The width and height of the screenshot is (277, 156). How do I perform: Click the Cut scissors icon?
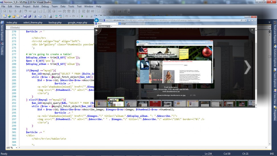click(x=35, y=16)
